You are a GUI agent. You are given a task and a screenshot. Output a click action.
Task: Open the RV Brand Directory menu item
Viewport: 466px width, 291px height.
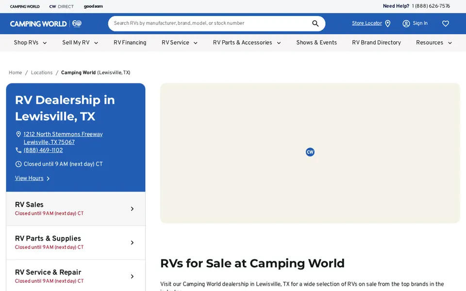tap(376, 43)
